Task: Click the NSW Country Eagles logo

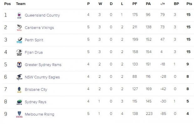Action: [19, 77]
